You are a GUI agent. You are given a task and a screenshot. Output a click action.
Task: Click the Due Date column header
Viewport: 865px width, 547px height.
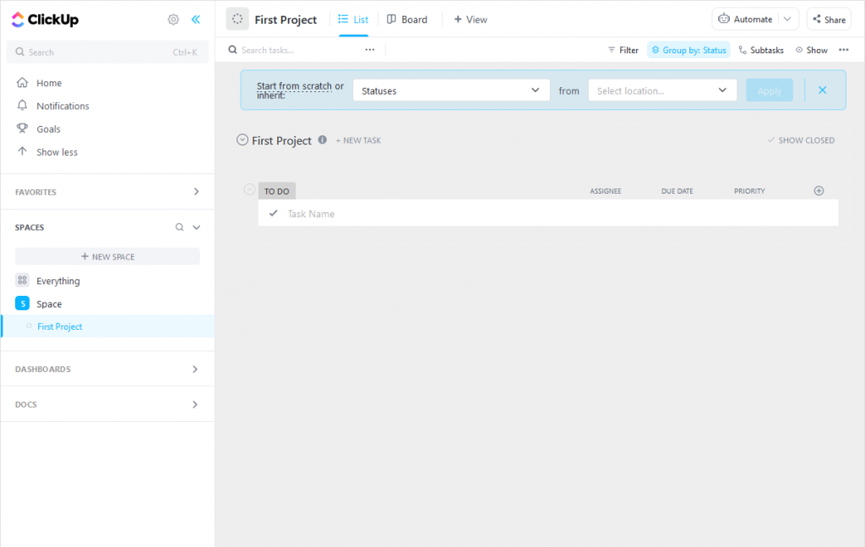coord(677,191)
